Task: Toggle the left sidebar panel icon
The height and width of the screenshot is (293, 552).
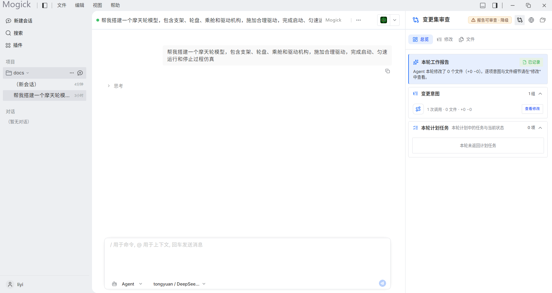Action: [x=45, y=5]
